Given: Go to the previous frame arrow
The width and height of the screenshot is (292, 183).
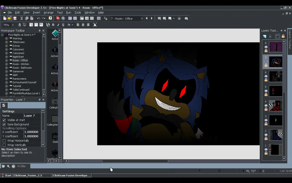Looking at the screenshot, I should point(147,18).
